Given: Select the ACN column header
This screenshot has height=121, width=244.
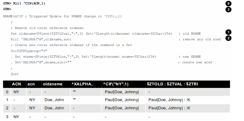Looking at the screenshot, I should 16,84.
